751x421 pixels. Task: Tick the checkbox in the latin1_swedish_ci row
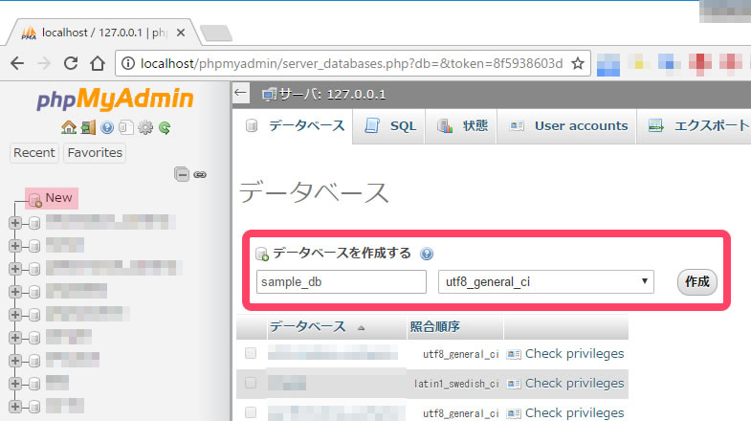(x=251, y=383)
